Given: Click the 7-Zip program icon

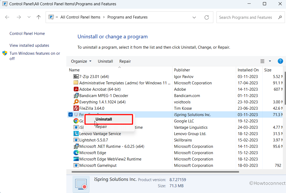Looking at the screenshot, I should [76, 76].
